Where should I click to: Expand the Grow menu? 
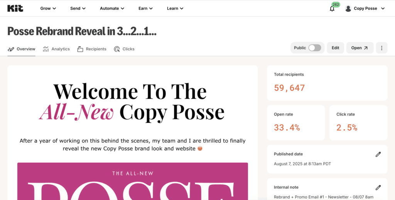pyautogui.click(x=48, y=8)
